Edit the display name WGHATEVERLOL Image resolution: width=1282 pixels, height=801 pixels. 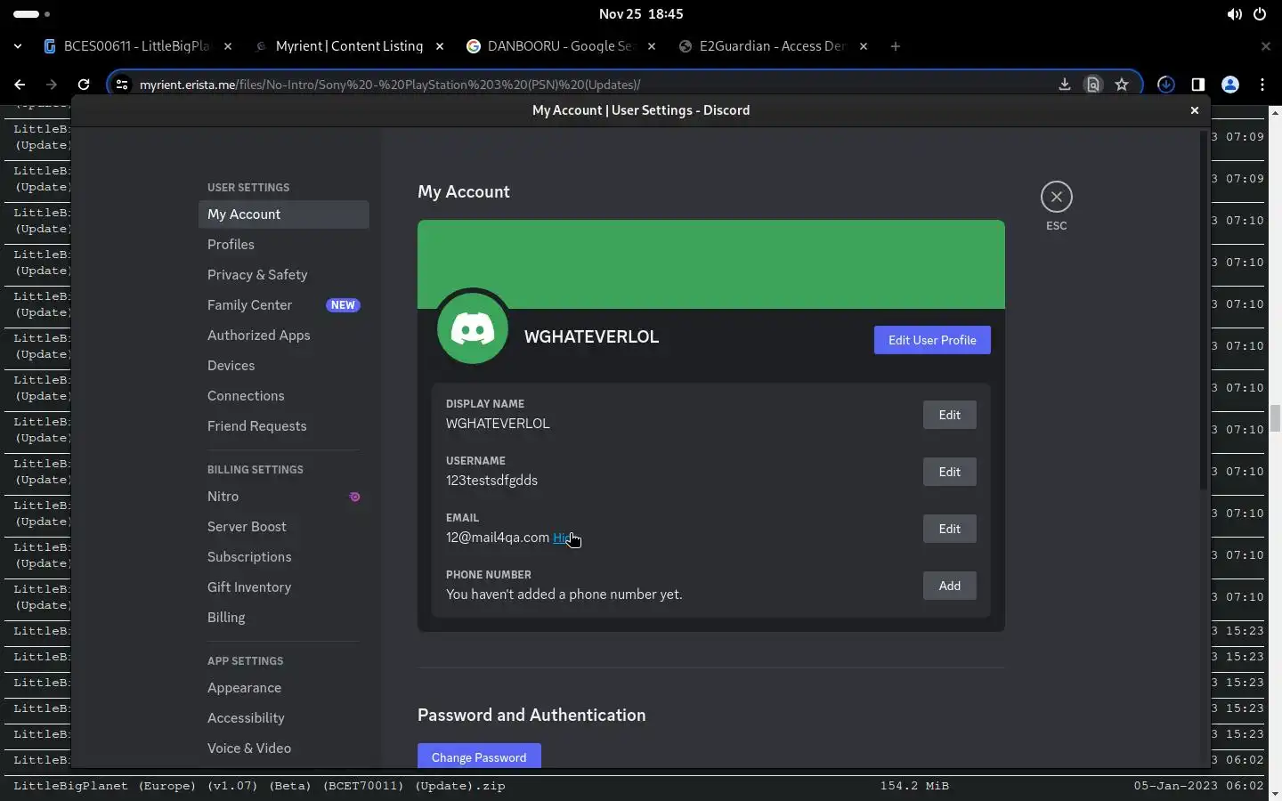949,415
